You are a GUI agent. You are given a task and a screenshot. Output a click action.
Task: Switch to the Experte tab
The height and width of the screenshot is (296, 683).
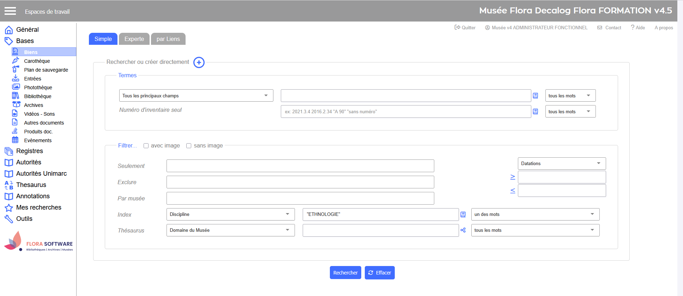(x=134, y=39)
